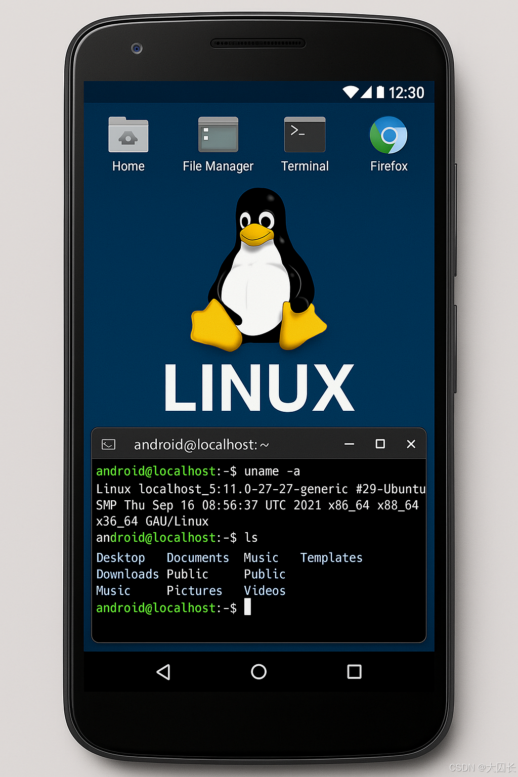The width and height of the screenshot is (518, 777).
Task: Launch the Firefox browser icon
Action: 388,135
